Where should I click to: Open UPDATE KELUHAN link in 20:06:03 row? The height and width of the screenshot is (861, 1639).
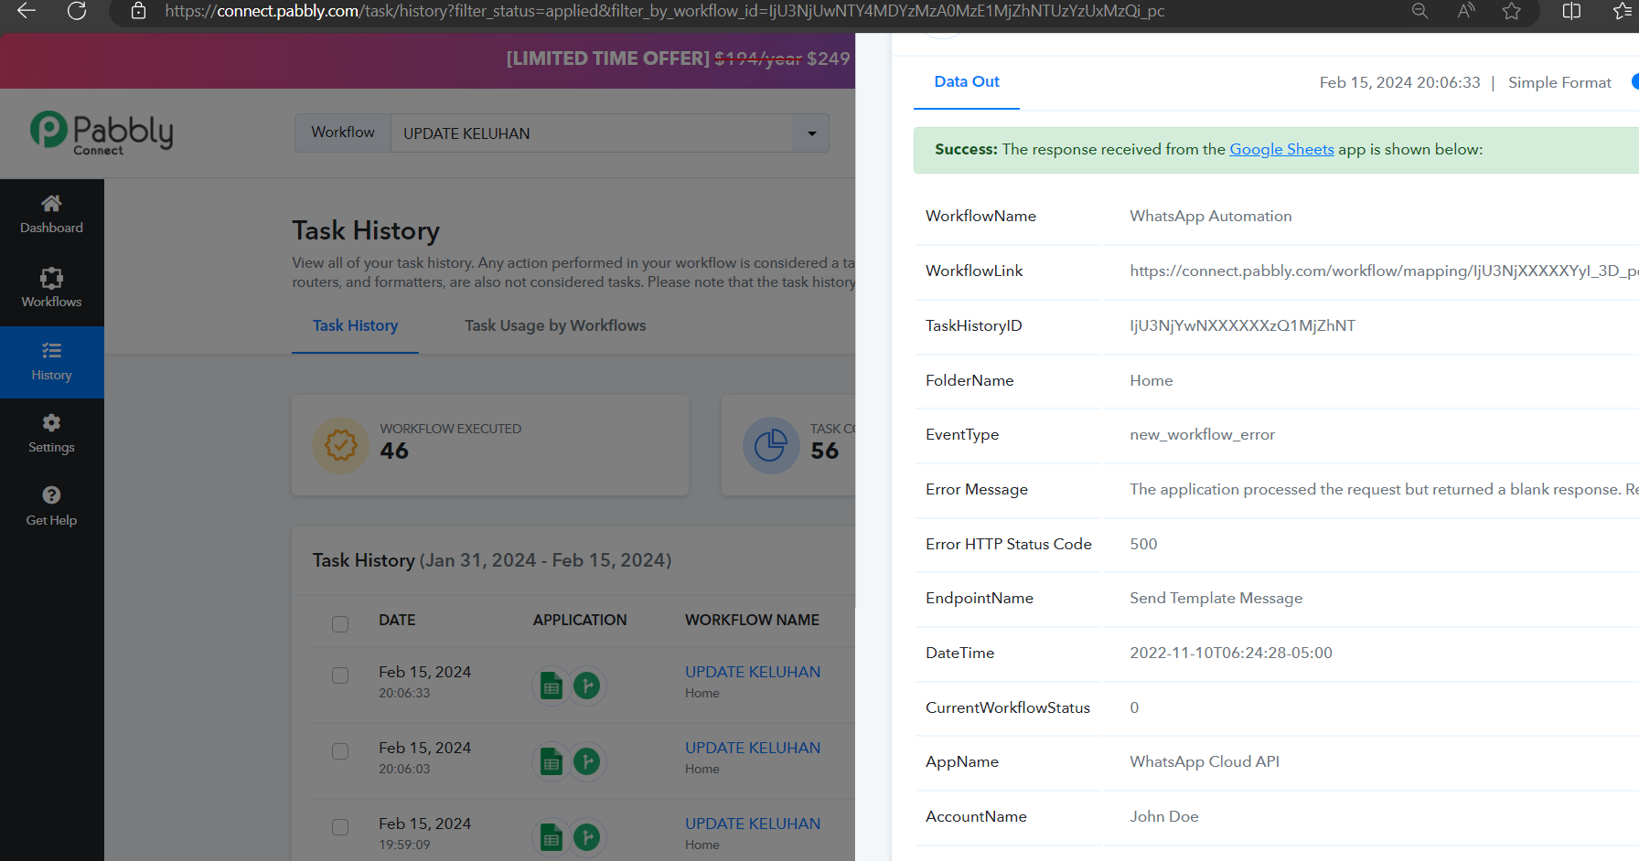tap(753, 748)
